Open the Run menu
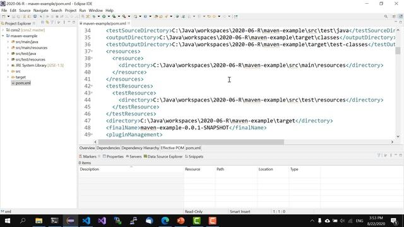The image size is (404, 227). pos(83,11)
